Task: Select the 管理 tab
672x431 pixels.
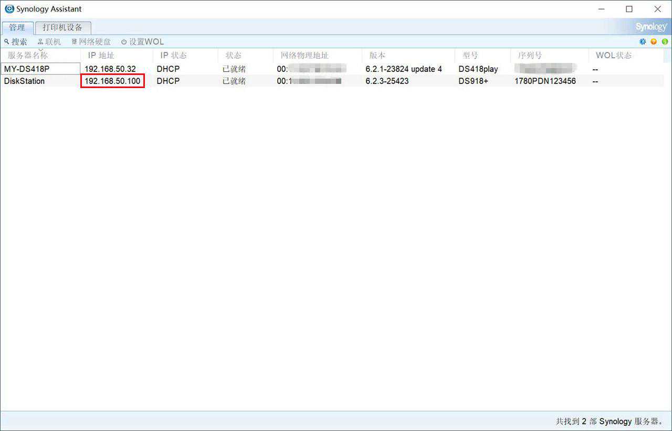Action: click(17, 28)
